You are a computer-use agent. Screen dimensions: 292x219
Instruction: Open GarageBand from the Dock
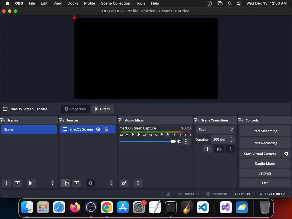click(187, 207)
